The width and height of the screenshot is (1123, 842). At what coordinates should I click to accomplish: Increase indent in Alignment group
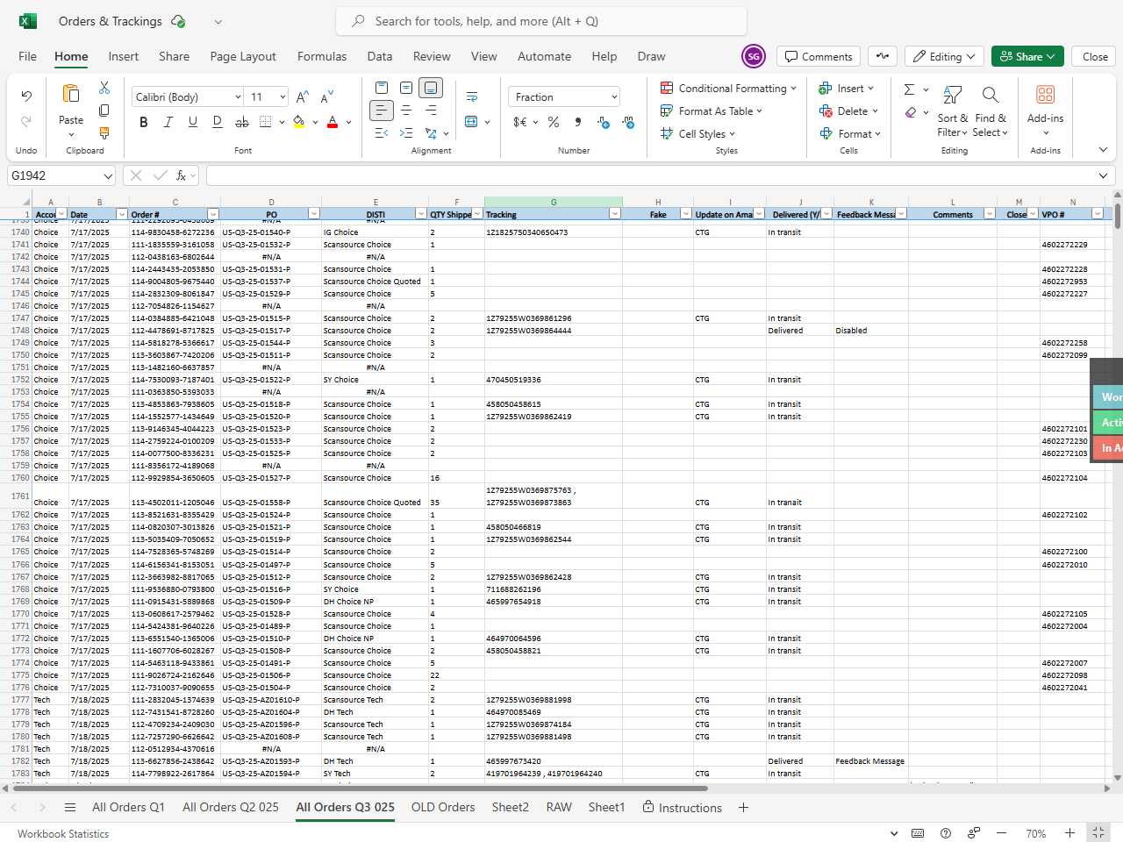pyautogui.click(x=405, y=133)
